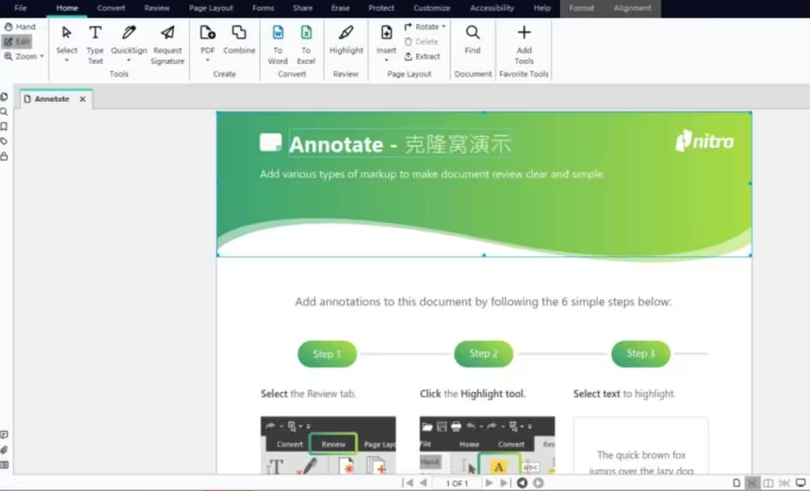Go to the previous page

point(424,482)
